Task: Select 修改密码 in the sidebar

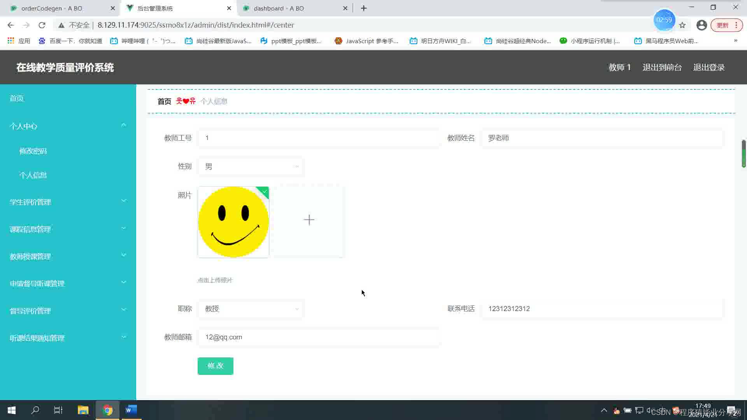Action: (33, 151)
